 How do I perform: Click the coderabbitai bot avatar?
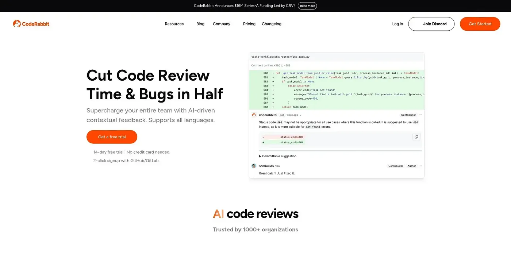[254, 115]
